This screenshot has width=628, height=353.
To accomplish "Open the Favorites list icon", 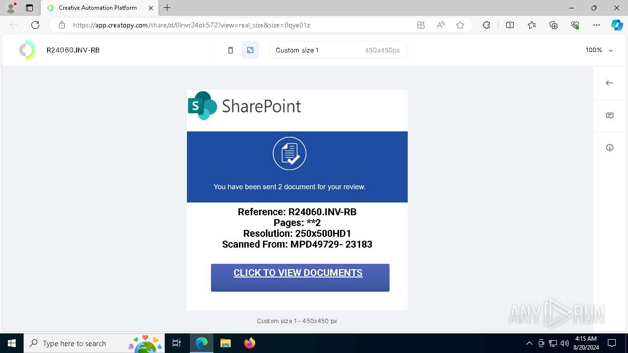I will point(532,25).
